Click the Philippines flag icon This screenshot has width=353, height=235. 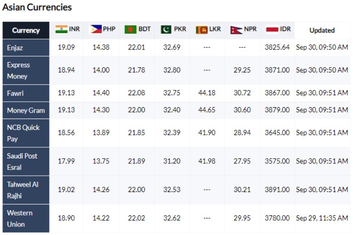(x=96, y=29)
